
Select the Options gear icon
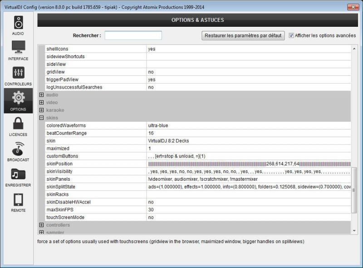[x=18, y=98]
